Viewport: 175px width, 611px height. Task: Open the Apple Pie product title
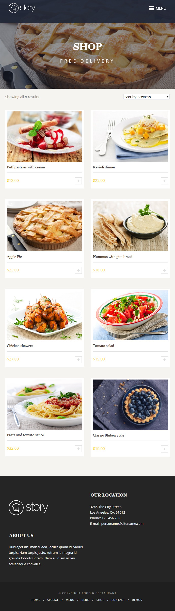pyautogui.click(x=14, y=257)
